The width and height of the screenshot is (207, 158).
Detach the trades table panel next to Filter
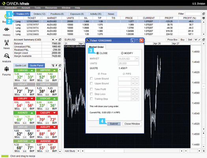203,14
